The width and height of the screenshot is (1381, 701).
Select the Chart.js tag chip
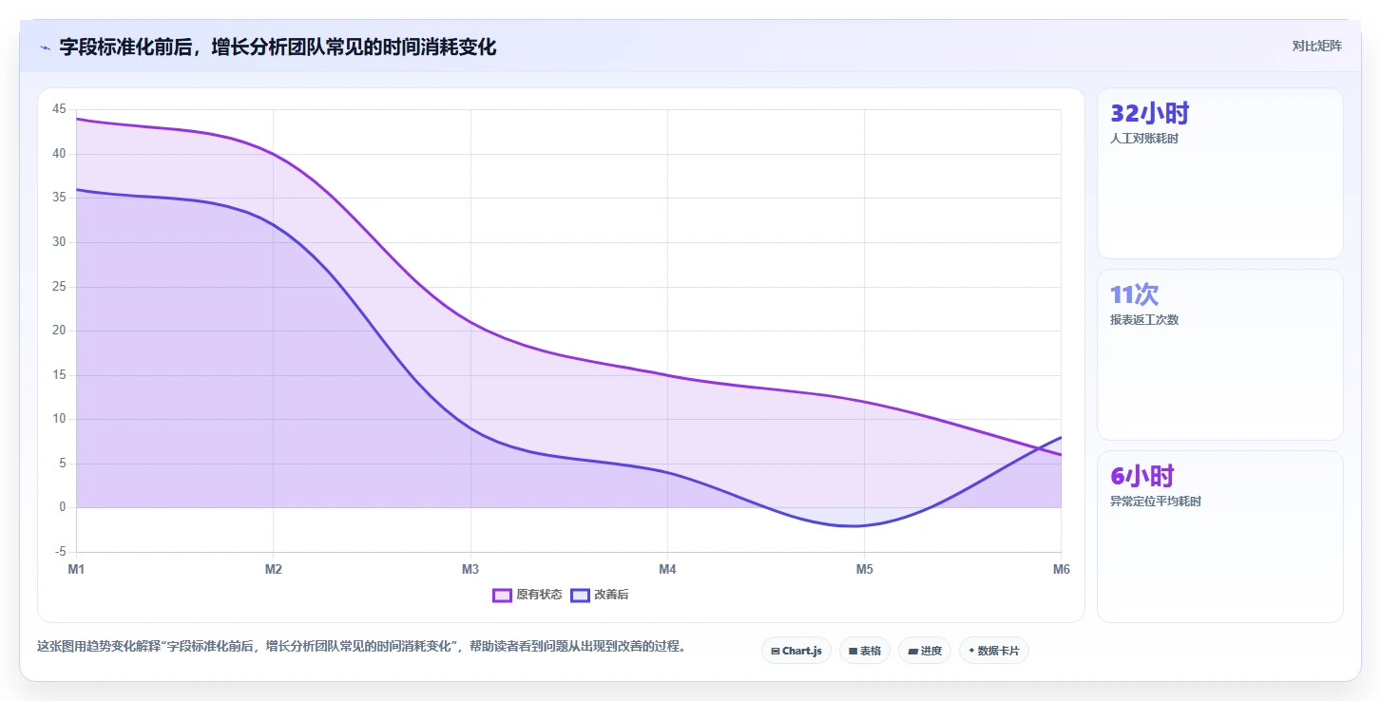point(796,651)
